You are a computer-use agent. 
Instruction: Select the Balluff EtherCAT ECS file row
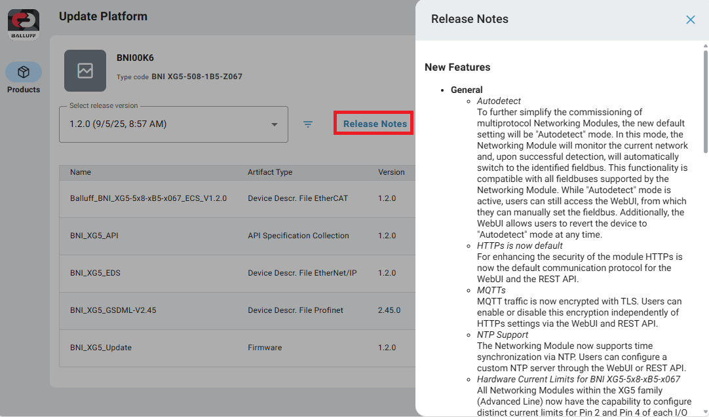[x=148, y=198]
